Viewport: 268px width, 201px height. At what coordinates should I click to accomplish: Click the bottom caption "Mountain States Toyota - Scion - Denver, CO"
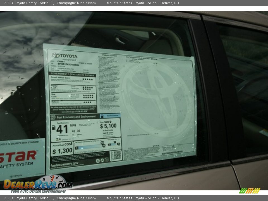[143, 198]
